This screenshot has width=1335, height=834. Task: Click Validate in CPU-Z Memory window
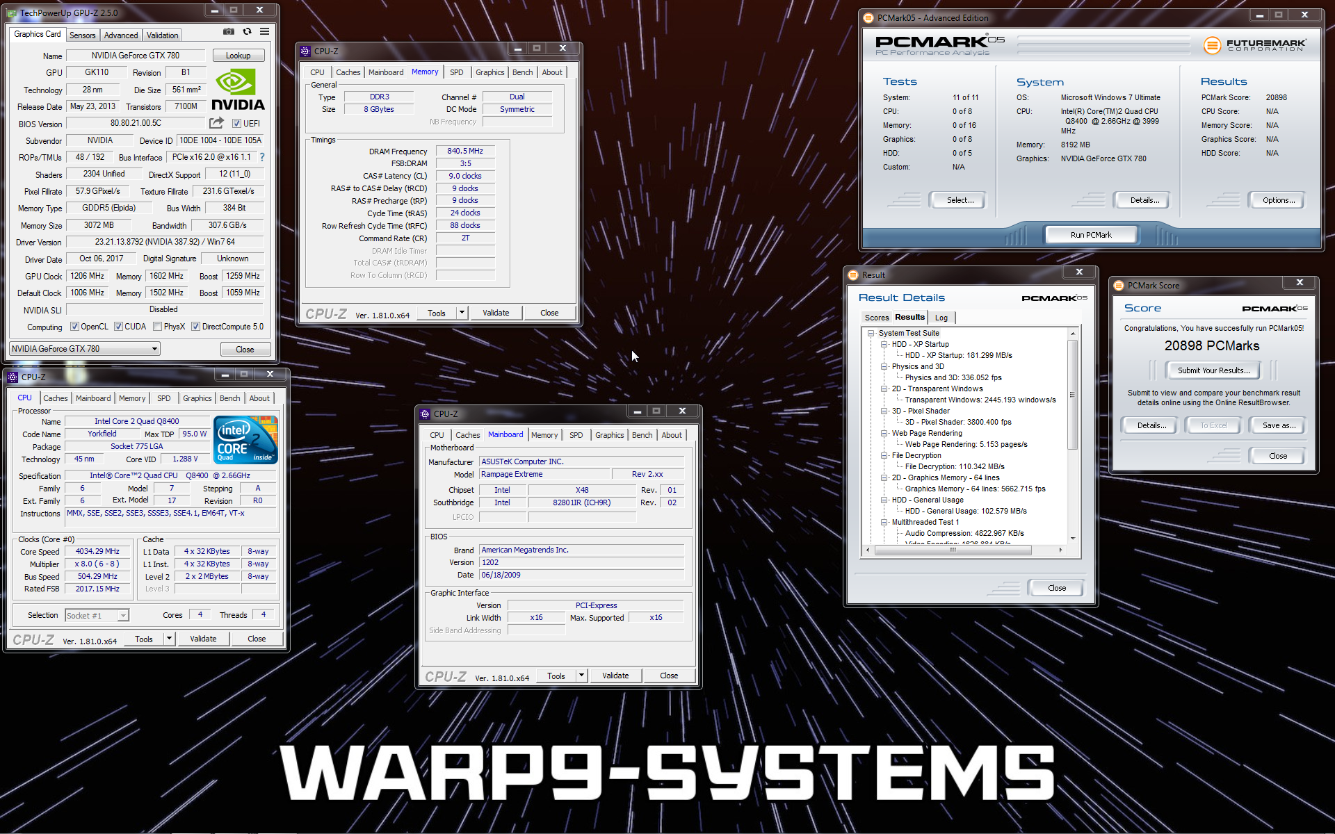(x=496, y=313)
